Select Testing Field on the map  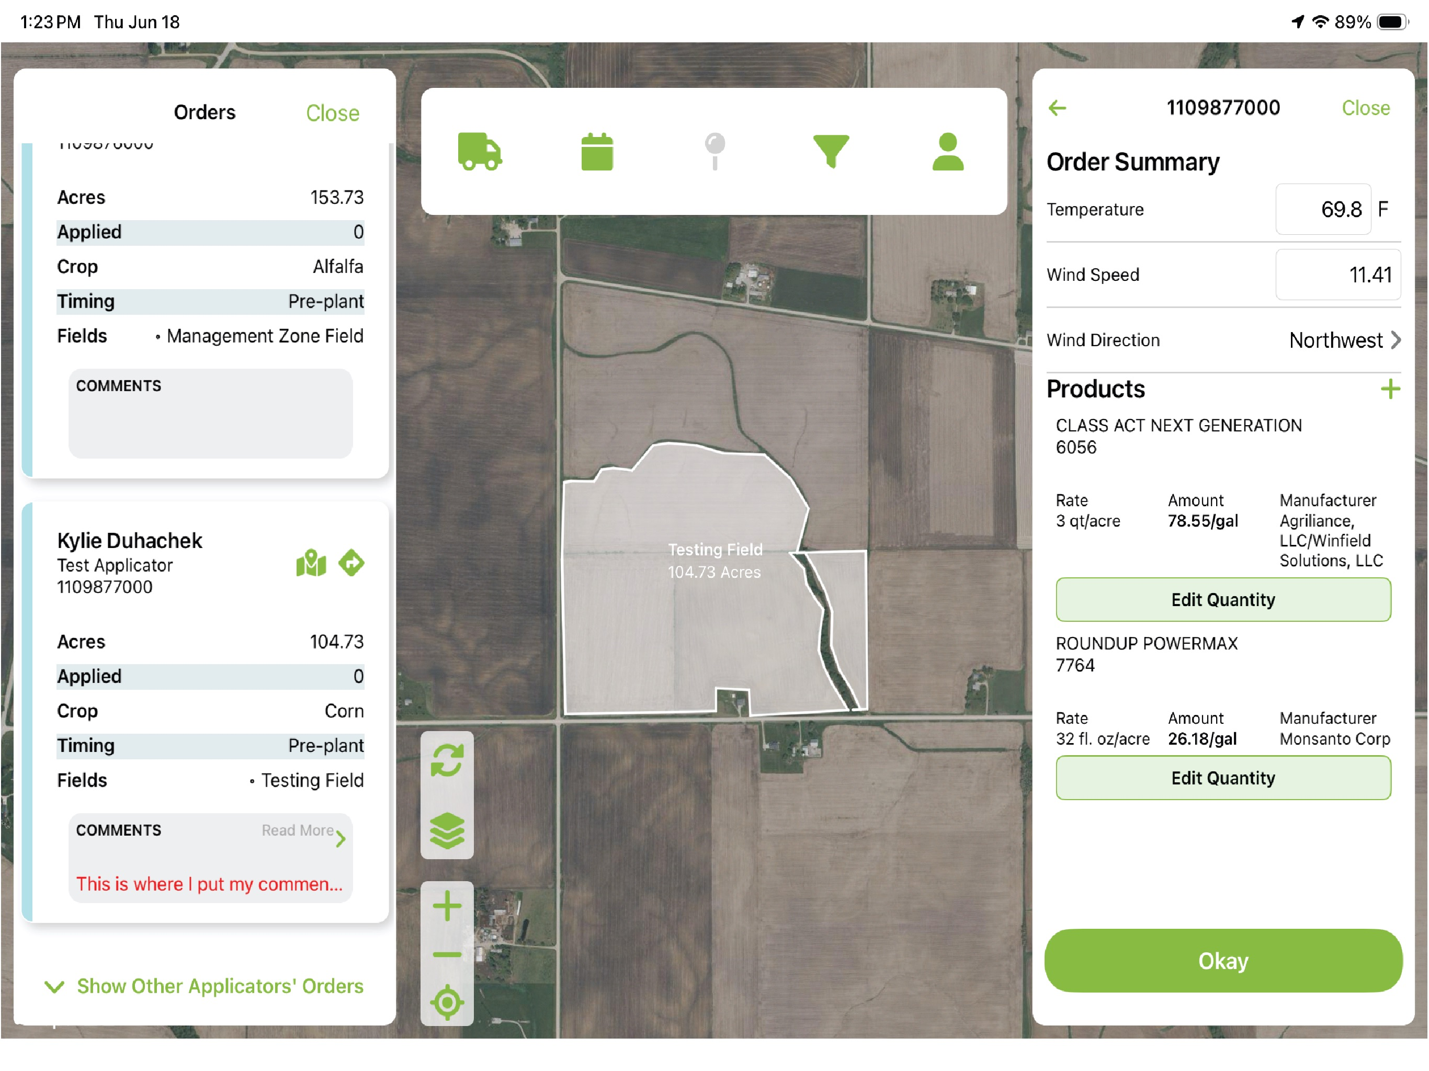click(x=714, y=561)
